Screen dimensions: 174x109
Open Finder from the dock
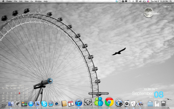(x=11, y=104)
